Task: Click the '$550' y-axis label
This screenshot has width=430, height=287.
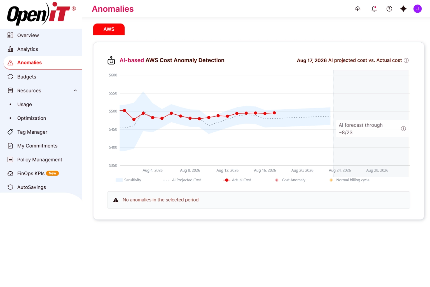Action: click(113, 93)
